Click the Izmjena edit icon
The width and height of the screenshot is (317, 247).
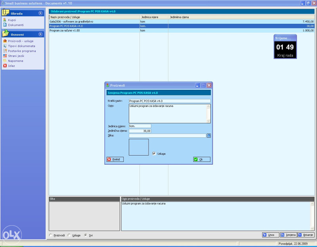pyautogui.click(x=283, y=235)
